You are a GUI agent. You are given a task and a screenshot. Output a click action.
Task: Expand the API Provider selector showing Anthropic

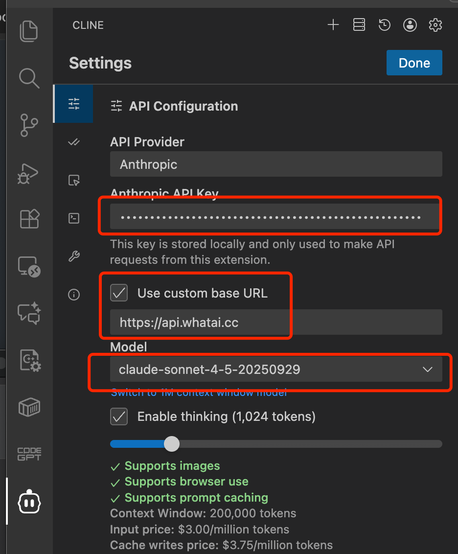coord(275,164)
